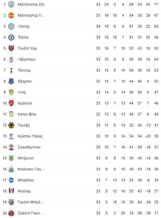Viewport: 161px width, 218px height.
Task: Click the Sheffield United crest
Action: point(11,213)
